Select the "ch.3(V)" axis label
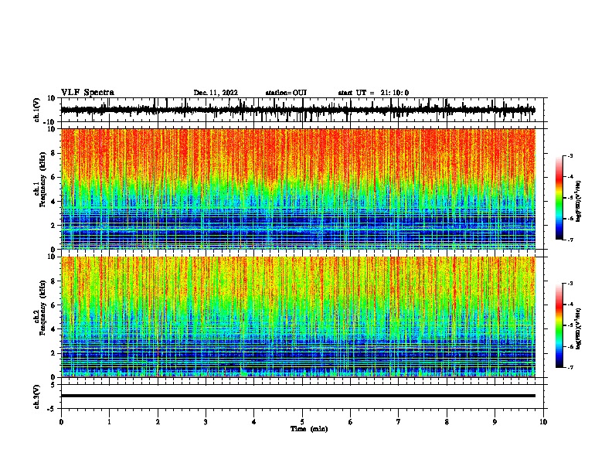The height and width of the screenshot is (473, 612). (37, 396)
